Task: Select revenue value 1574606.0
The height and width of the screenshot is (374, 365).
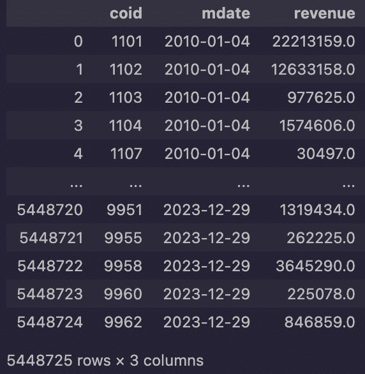Action: (317, 126)
